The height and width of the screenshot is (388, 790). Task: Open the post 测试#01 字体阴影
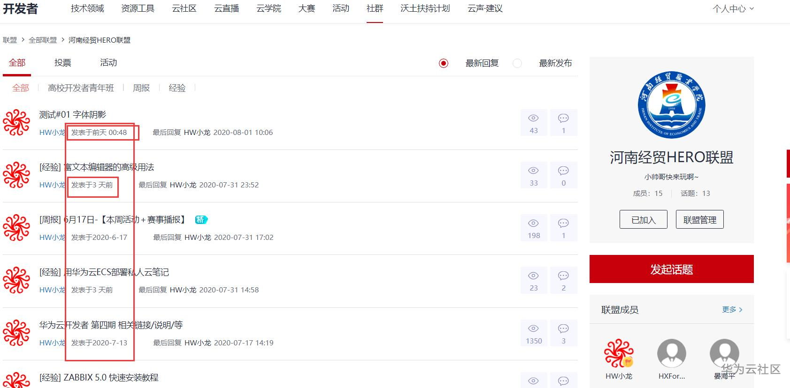point(73,115)
